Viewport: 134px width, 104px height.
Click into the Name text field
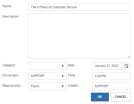[x=79, y=7]
